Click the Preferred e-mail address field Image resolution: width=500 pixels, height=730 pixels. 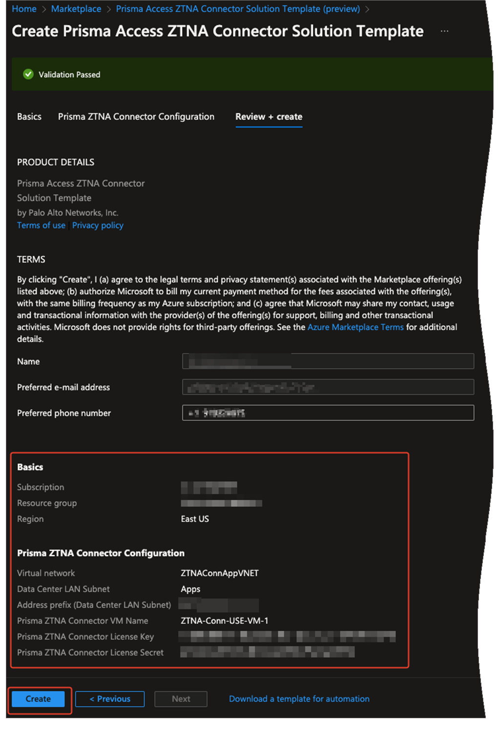328,387
